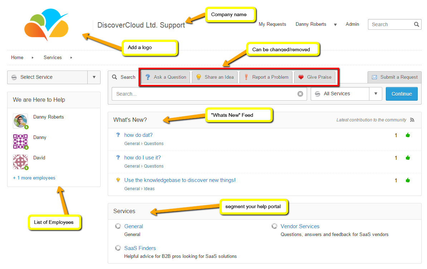This screenshot has width=427, height=269.
Task: Open the Report a Problem tab
Action: (266, 77)
